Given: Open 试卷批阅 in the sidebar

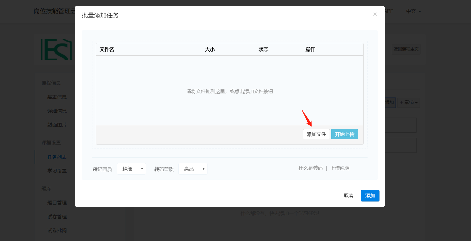Looking at the screenshot, I should click(x=57, y=230).
